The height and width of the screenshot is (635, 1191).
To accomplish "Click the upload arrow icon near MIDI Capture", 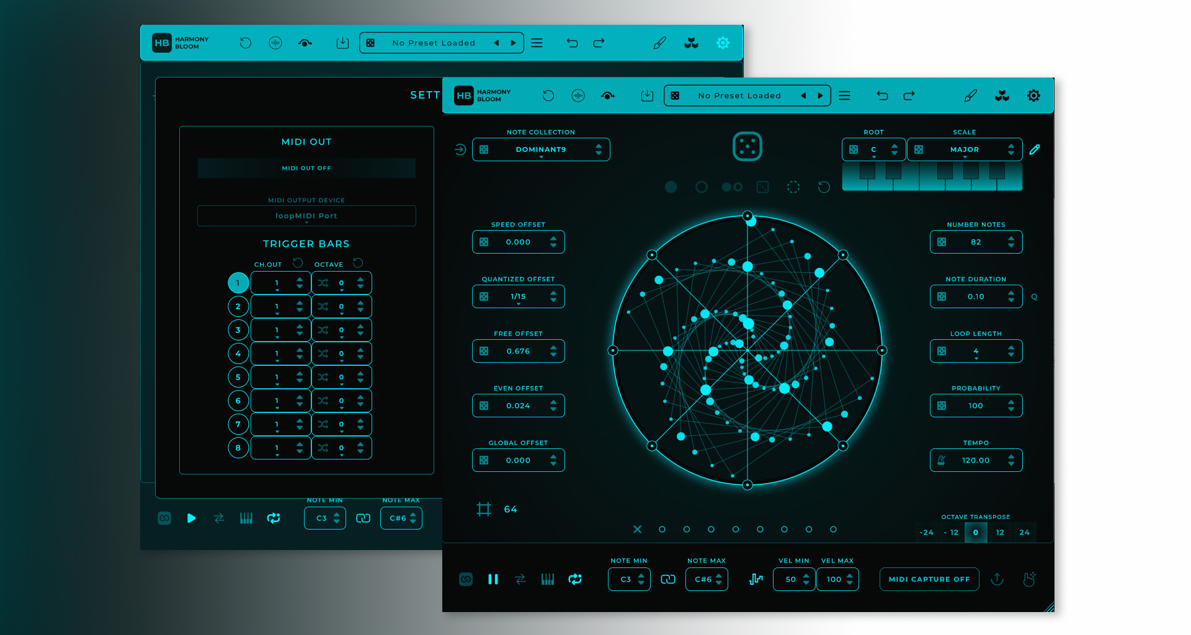I will coord(997,579).
